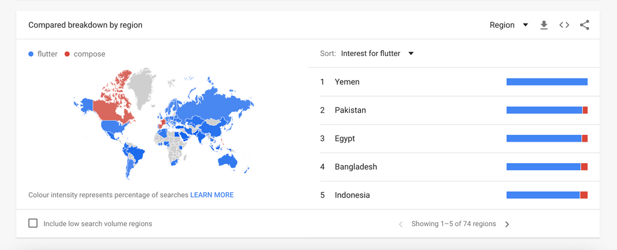617x250 pixels.
Task: Click Egypt in the region list
Action: 345,139
